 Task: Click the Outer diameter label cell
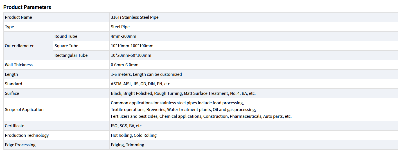point(19,46)
